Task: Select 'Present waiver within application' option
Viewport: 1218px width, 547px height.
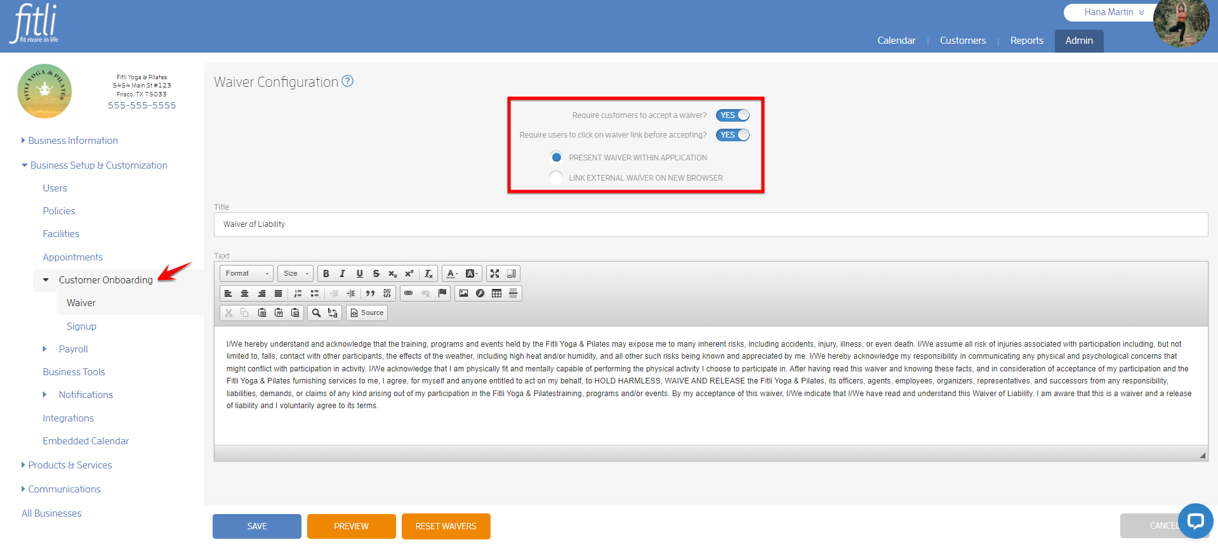Action: point(556,157)
